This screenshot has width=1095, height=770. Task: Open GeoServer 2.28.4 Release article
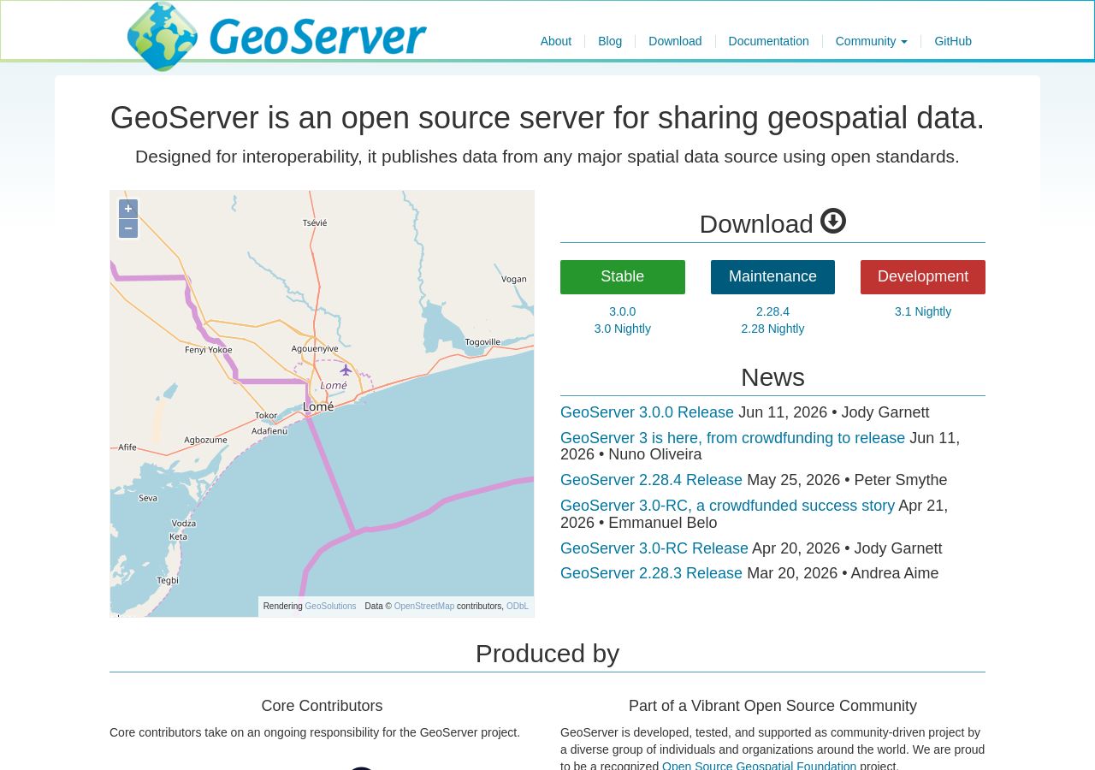pos(651,480)
